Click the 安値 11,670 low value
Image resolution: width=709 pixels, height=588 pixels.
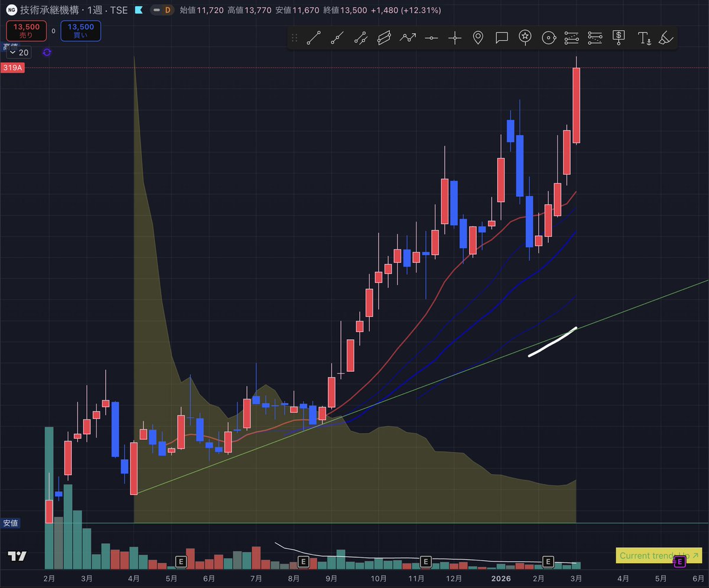(x=298, y=11)
